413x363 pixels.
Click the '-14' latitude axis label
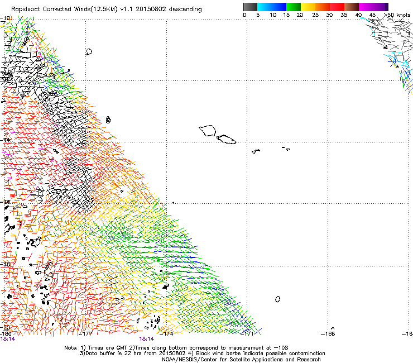5,140
